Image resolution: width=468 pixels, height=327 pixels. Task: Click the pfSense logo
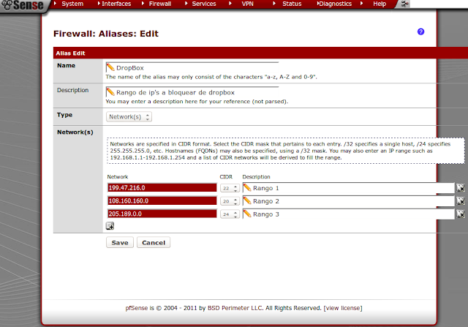coord(23,5)
